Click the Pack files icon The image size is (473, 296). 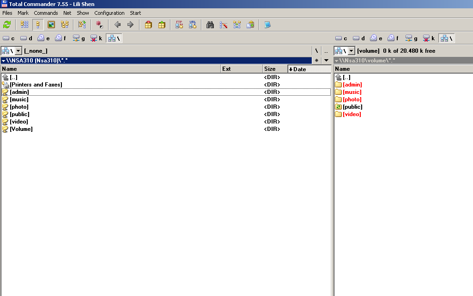click(x=148, y=25)
